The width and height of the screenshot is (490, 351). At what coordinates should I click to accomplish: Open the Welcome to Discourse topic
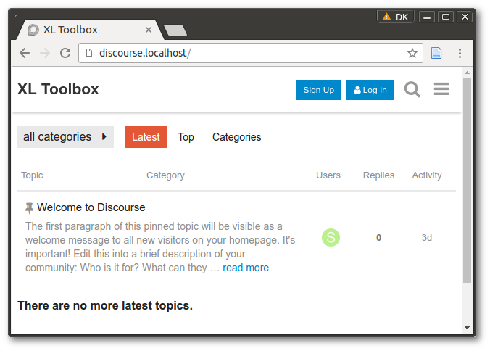(x=91, y=207)
